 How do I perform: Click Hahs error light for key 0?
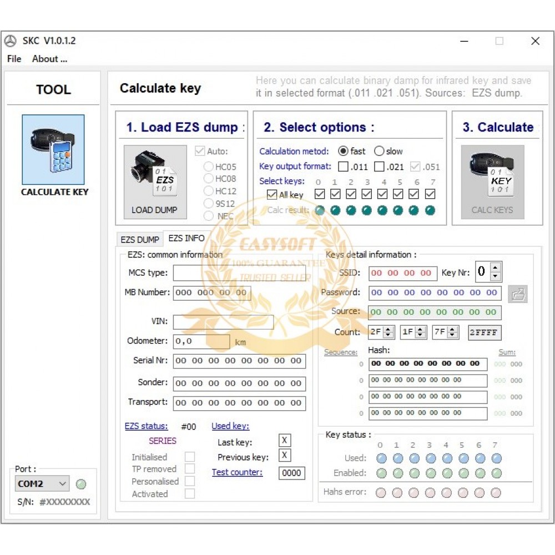[x=381, y=493]
